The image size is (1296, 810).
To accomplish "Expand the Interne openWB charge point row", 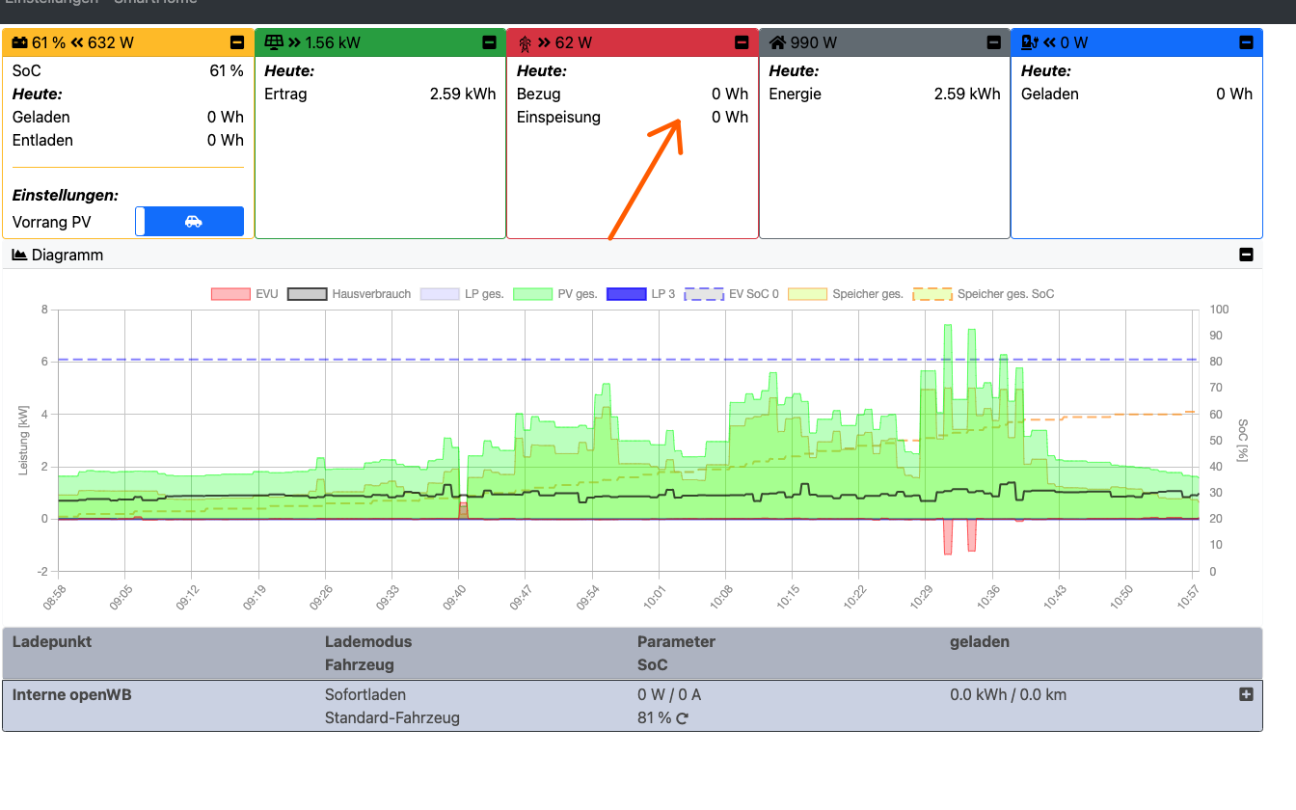I will [1246, 694].
